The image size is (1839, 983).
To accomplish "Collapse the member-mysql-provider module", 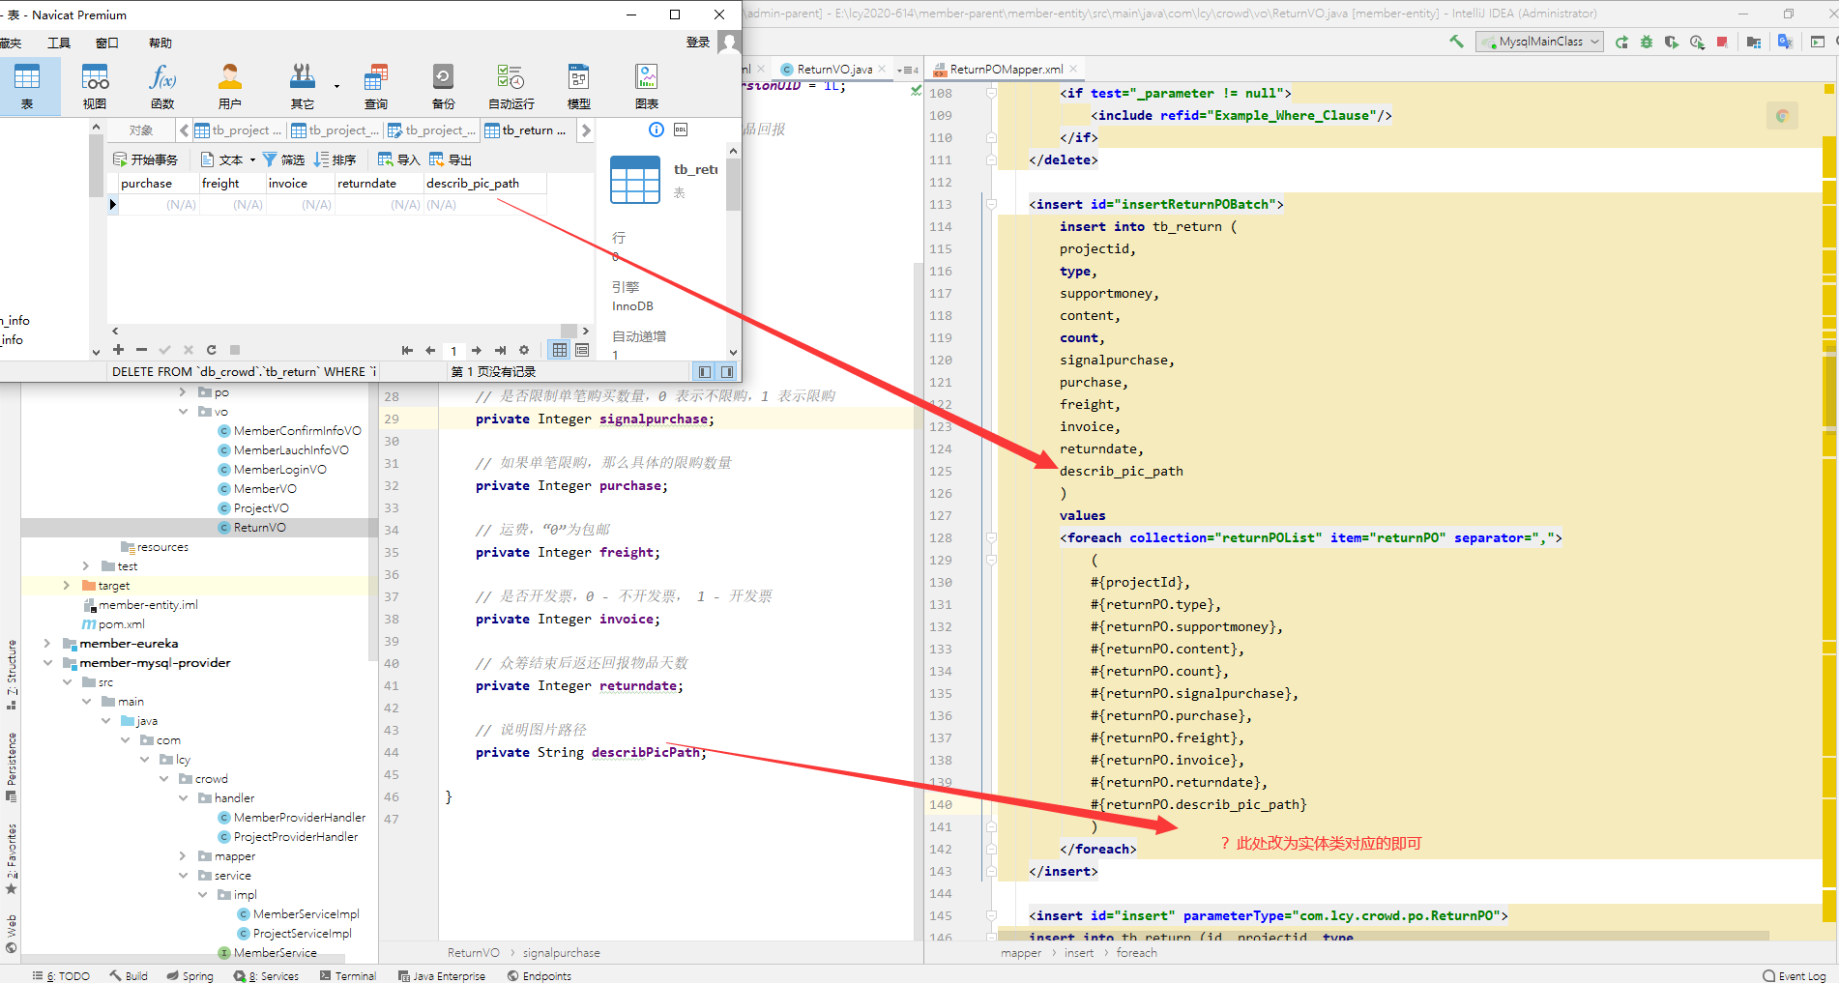I will pos(47,663).
